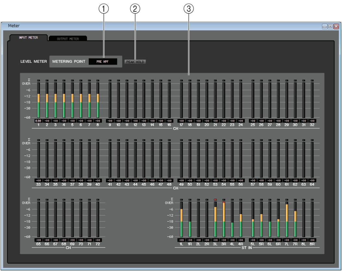Click the level value under channel 2
The height and width of the screenshot is (271, 342).
tap(47, 121)
